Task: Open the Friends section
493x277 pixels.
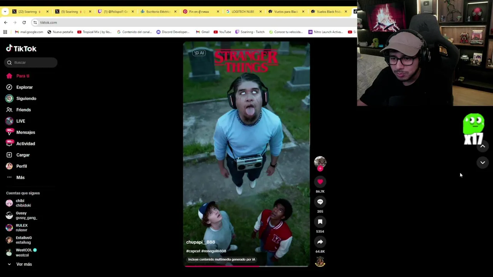Action: point(18,110)
